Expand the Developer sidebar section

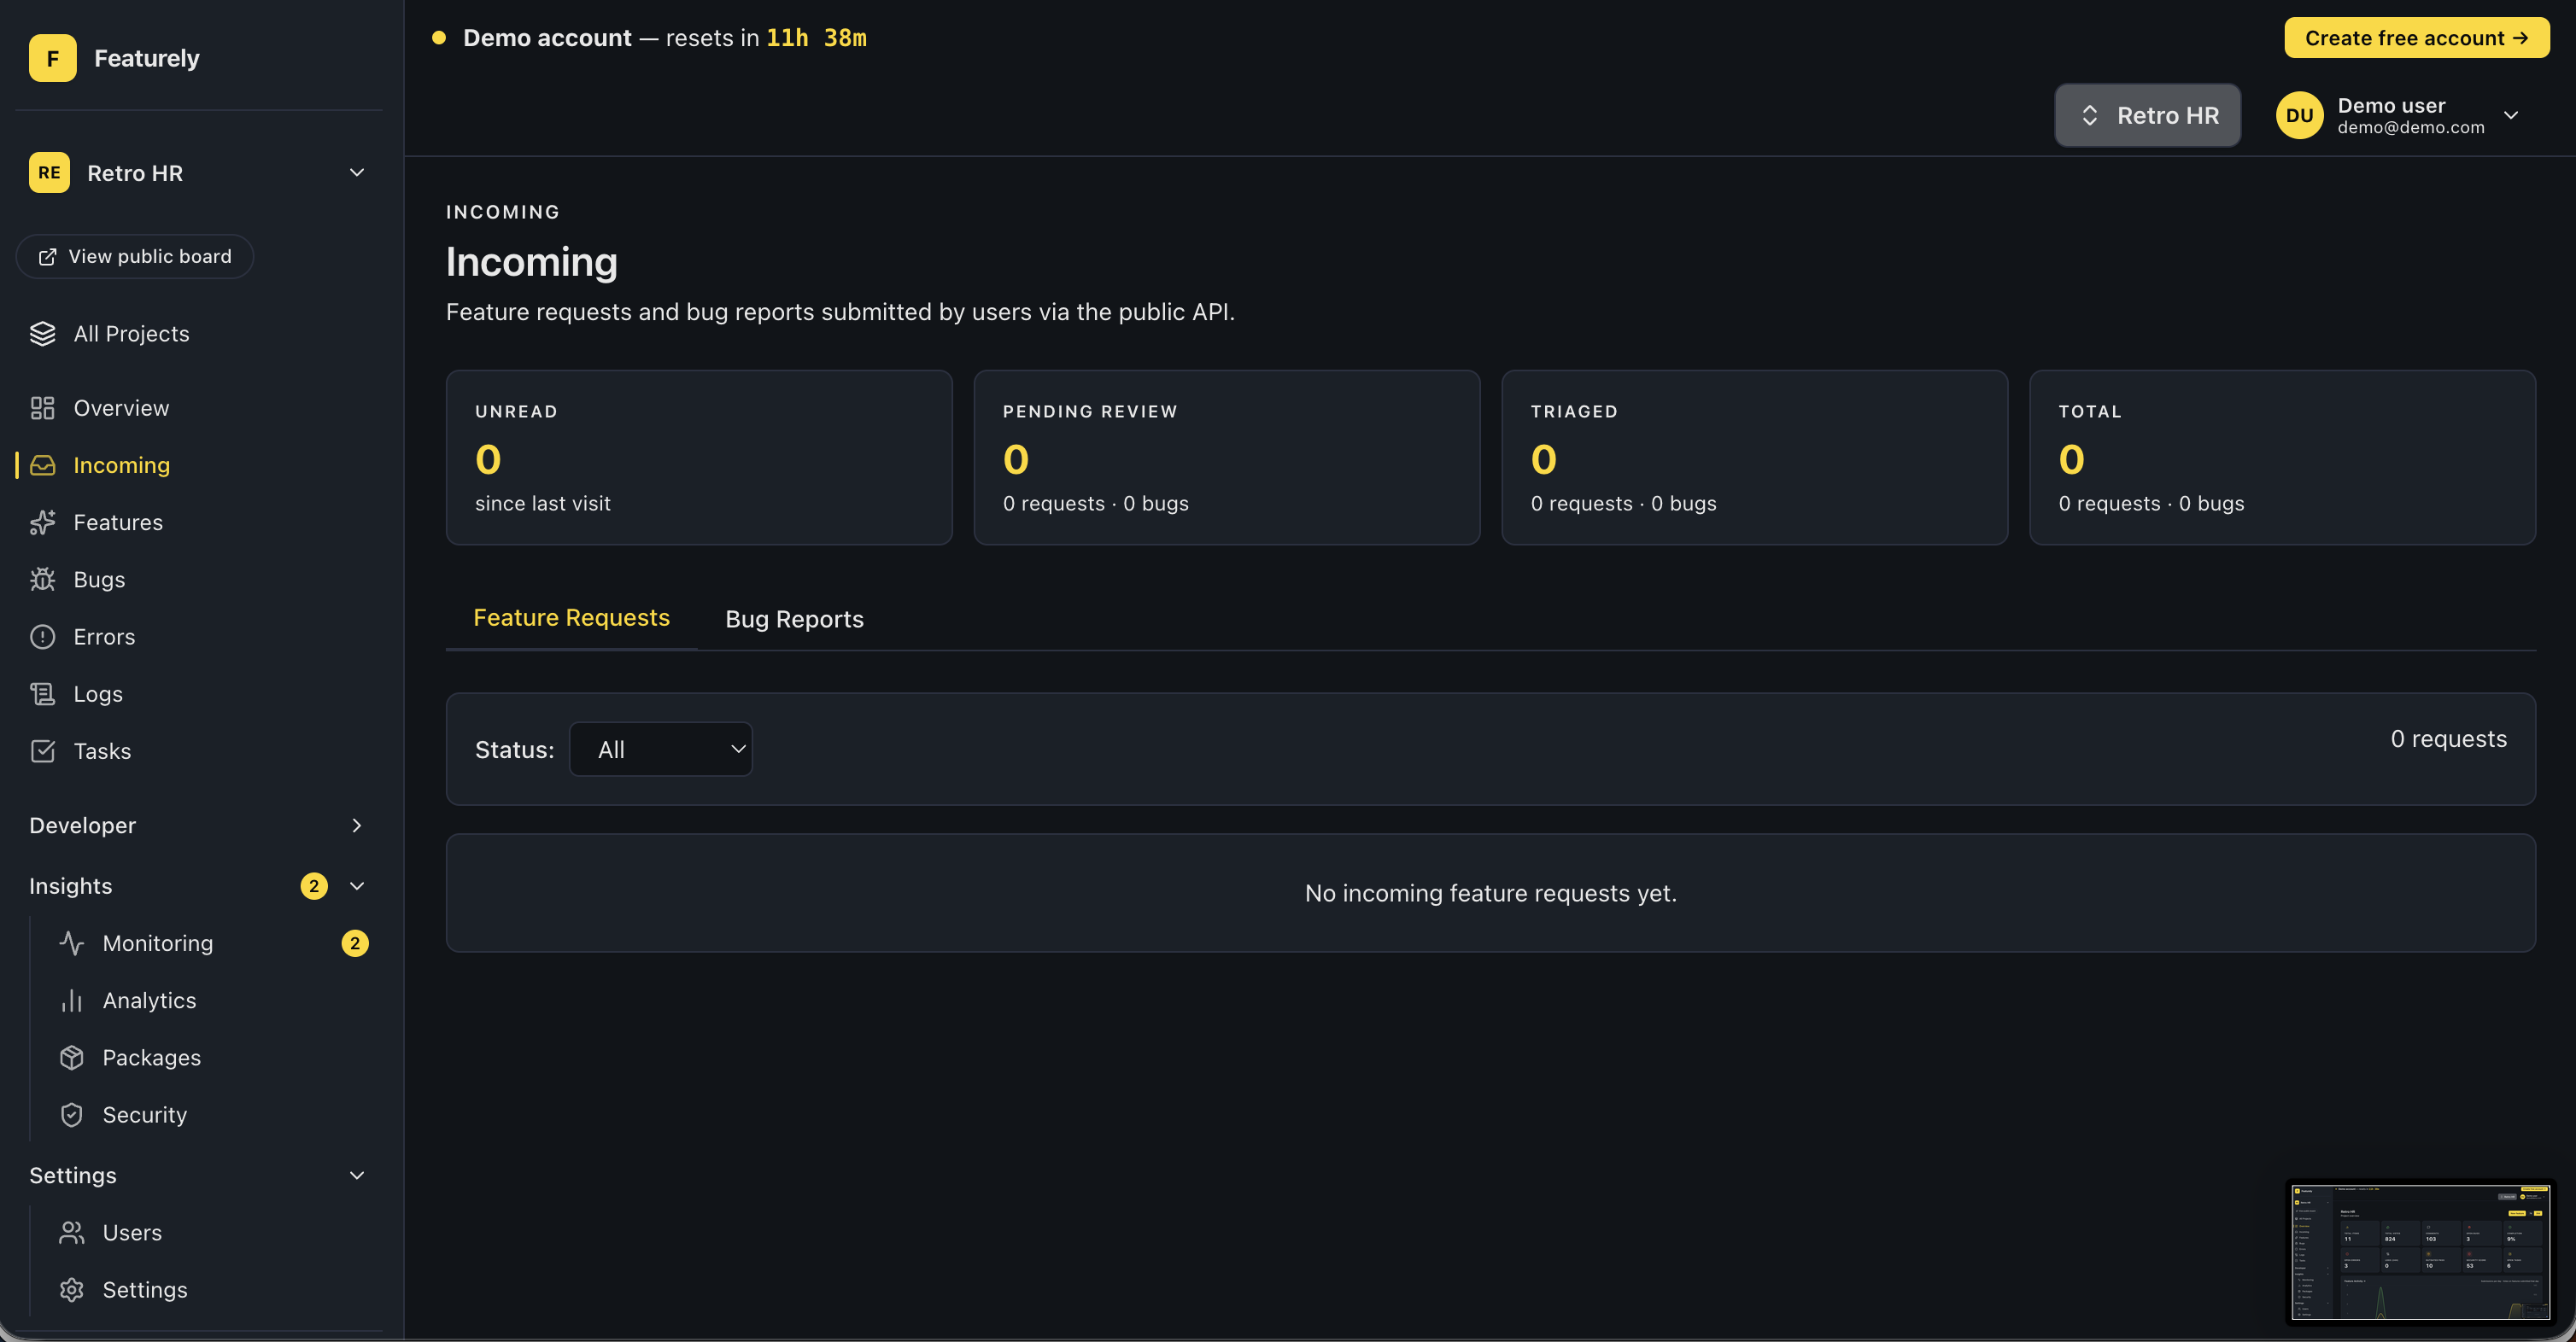point(356,826)
